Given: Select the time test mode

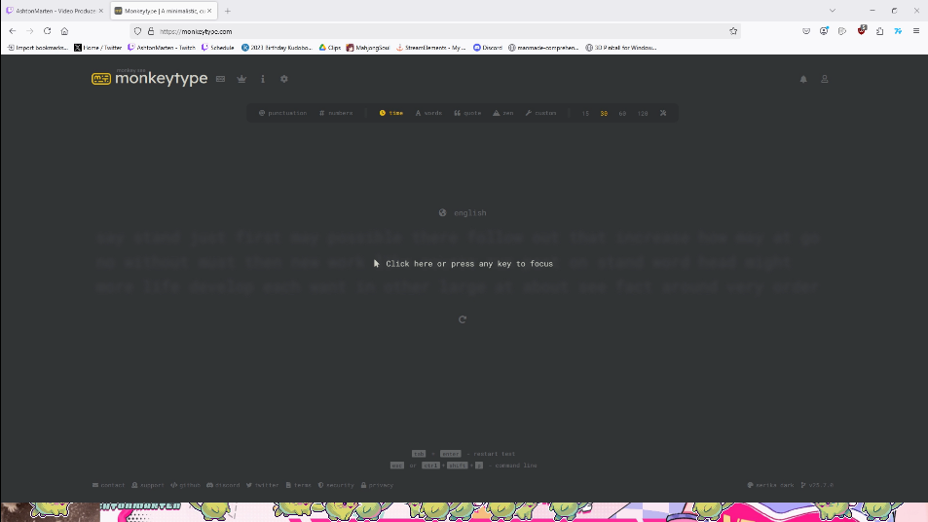Looking at the screenshot, I should point(391,113).
